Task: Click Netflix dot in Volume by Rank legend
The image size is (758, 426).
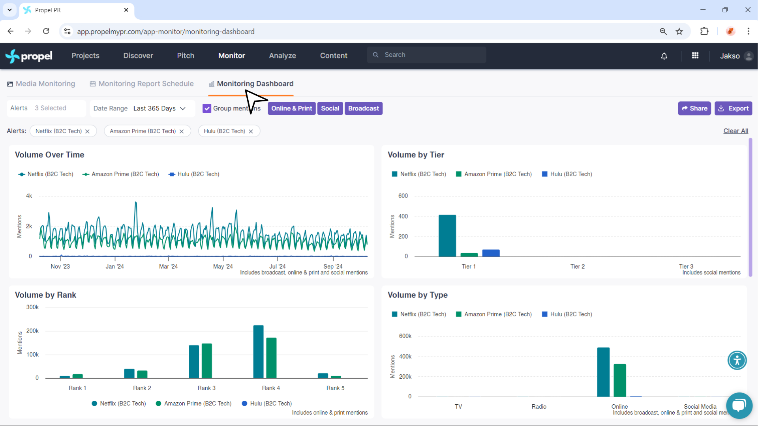Action: point(94,404)
